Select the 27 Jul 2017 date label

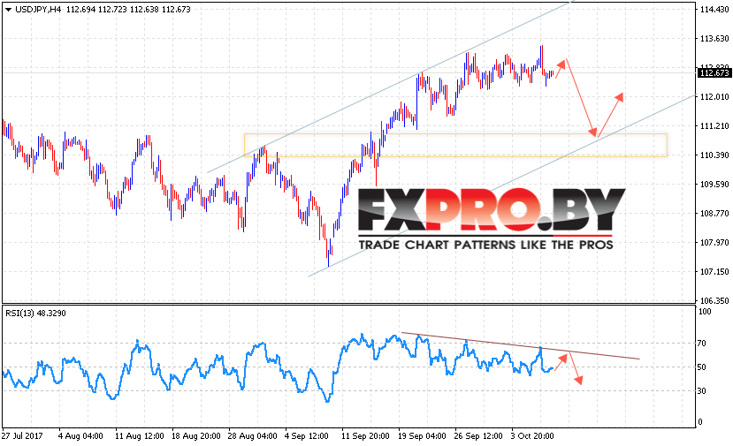coord(22,436)
